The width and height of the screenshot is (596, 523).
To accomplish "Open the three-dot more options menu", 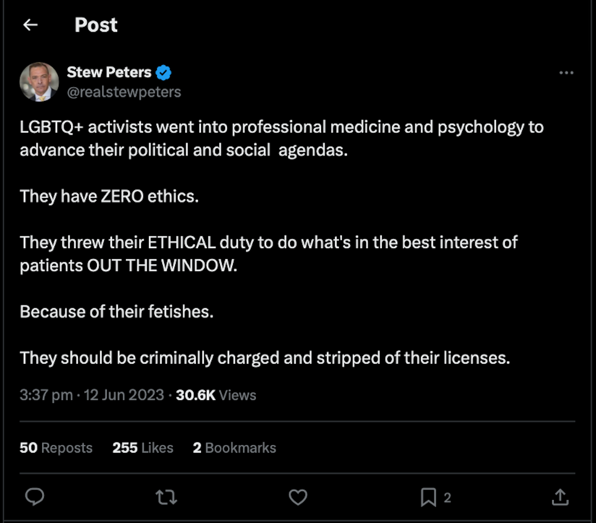I will (566, 73).
